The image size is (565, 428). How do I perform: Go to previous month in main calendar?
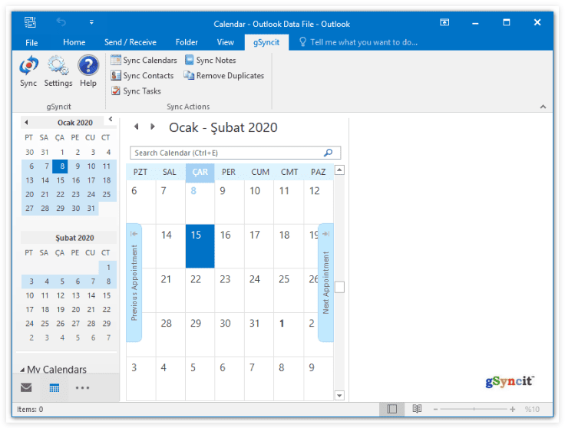136,127
